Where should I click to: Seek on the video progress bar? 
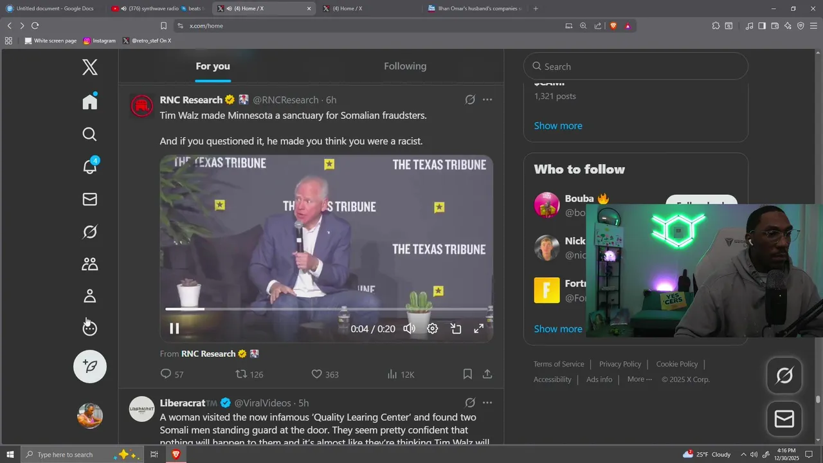327,309
